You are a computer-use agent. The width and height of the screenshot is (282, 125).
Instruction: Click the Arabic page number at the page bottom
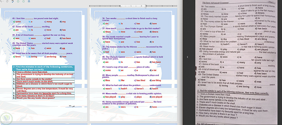click(x=72, y=106)
